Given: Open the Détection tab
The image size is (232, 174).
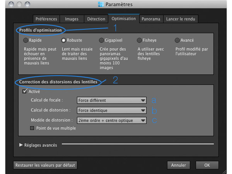Looking at the screenshot, I should tap(96, 19).
